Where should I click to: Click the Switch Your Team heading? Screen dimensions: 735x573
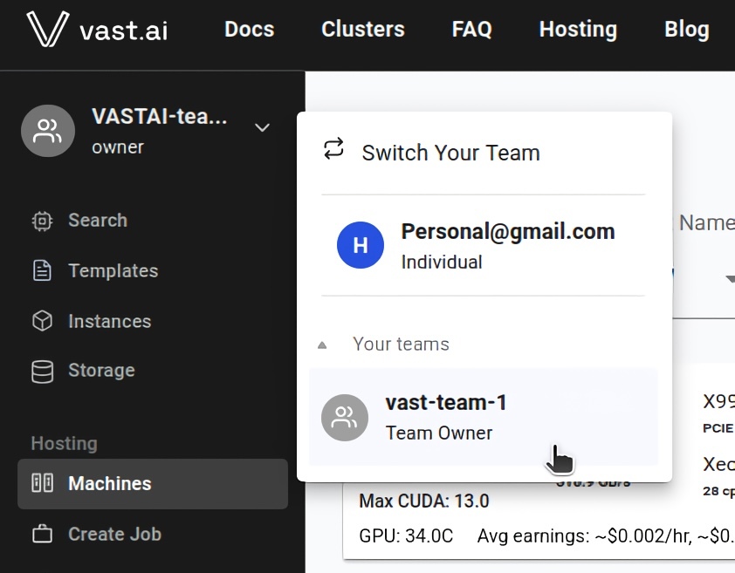click(450, 153)
